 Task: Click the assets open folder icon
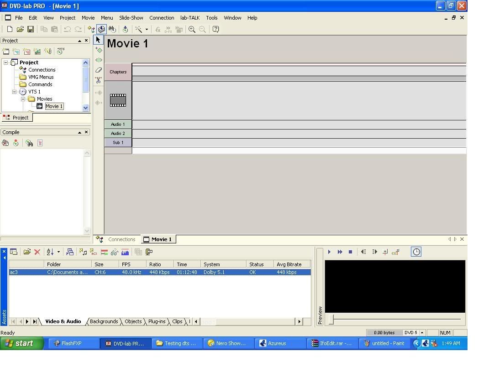[27, 252]
